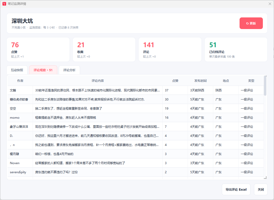This screenshot has height=200, width=274.
Task: Click like count 7 in 象牙山懒洋洋 row
Action: pos(166,127)
